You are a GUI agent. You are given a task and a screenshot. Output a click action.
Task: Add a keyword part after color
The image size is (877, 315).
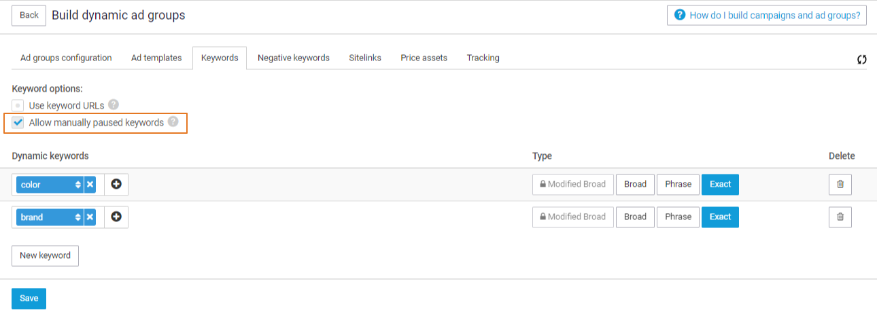[116, 185]
